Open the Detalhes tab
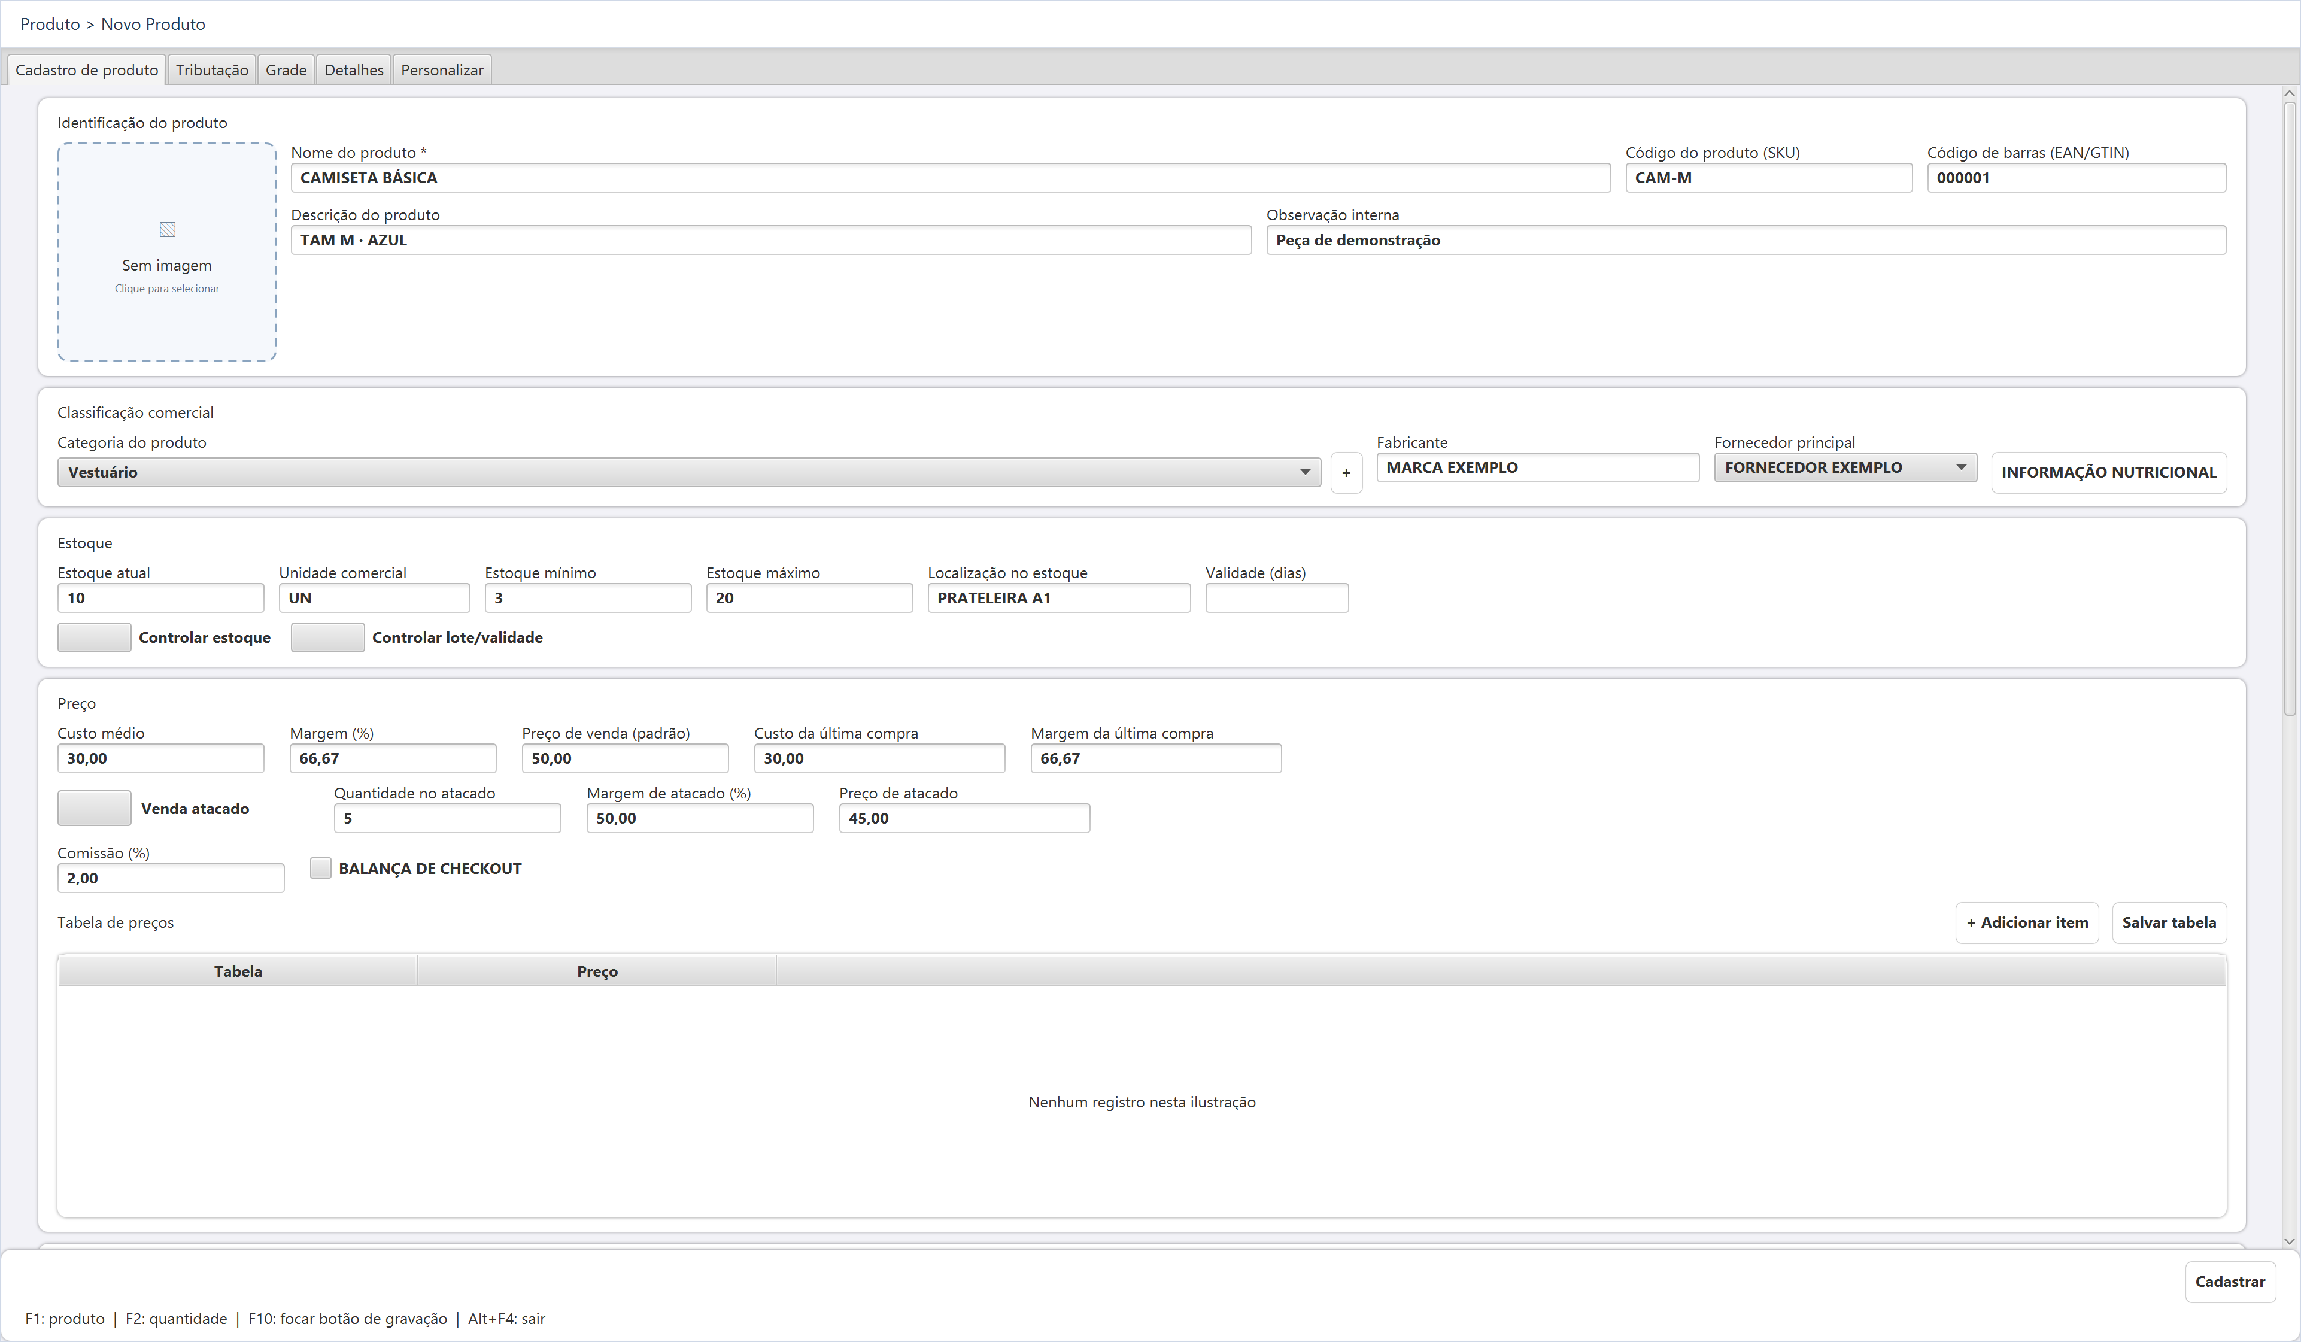 pyautogui.click(x=354, y=70)
